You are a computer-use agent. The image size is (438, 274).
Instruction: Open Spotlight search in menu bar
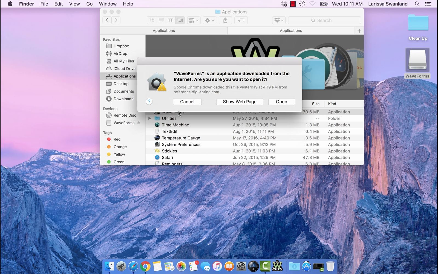417,4
